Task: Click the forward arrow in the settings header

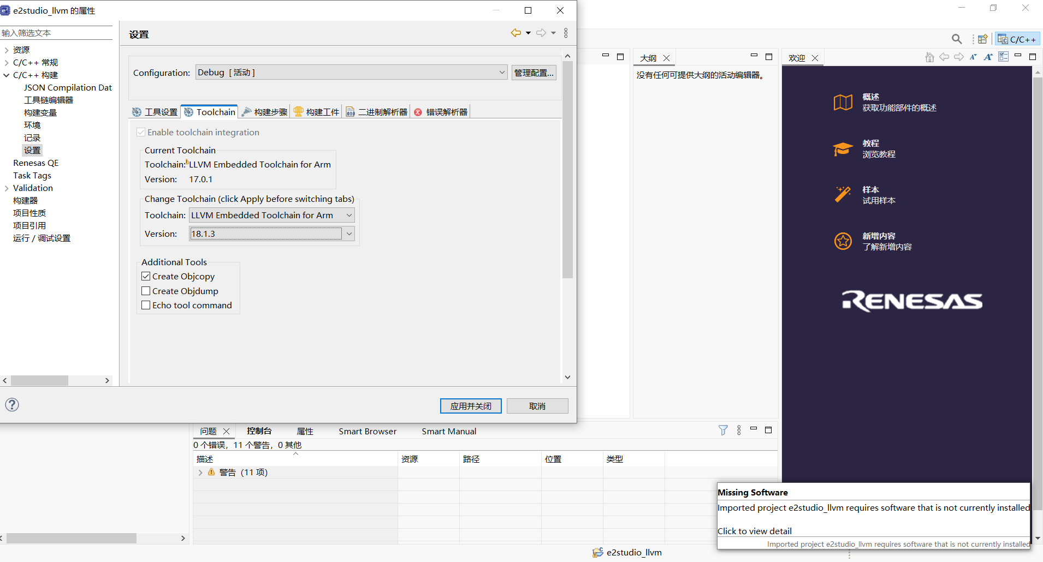Action: [541, 33]
